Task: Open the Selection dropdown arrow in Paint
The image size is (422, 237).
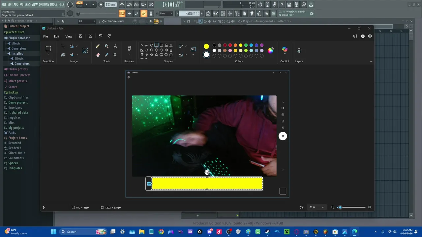Action: pyautogui.click(x=48, y=54)
